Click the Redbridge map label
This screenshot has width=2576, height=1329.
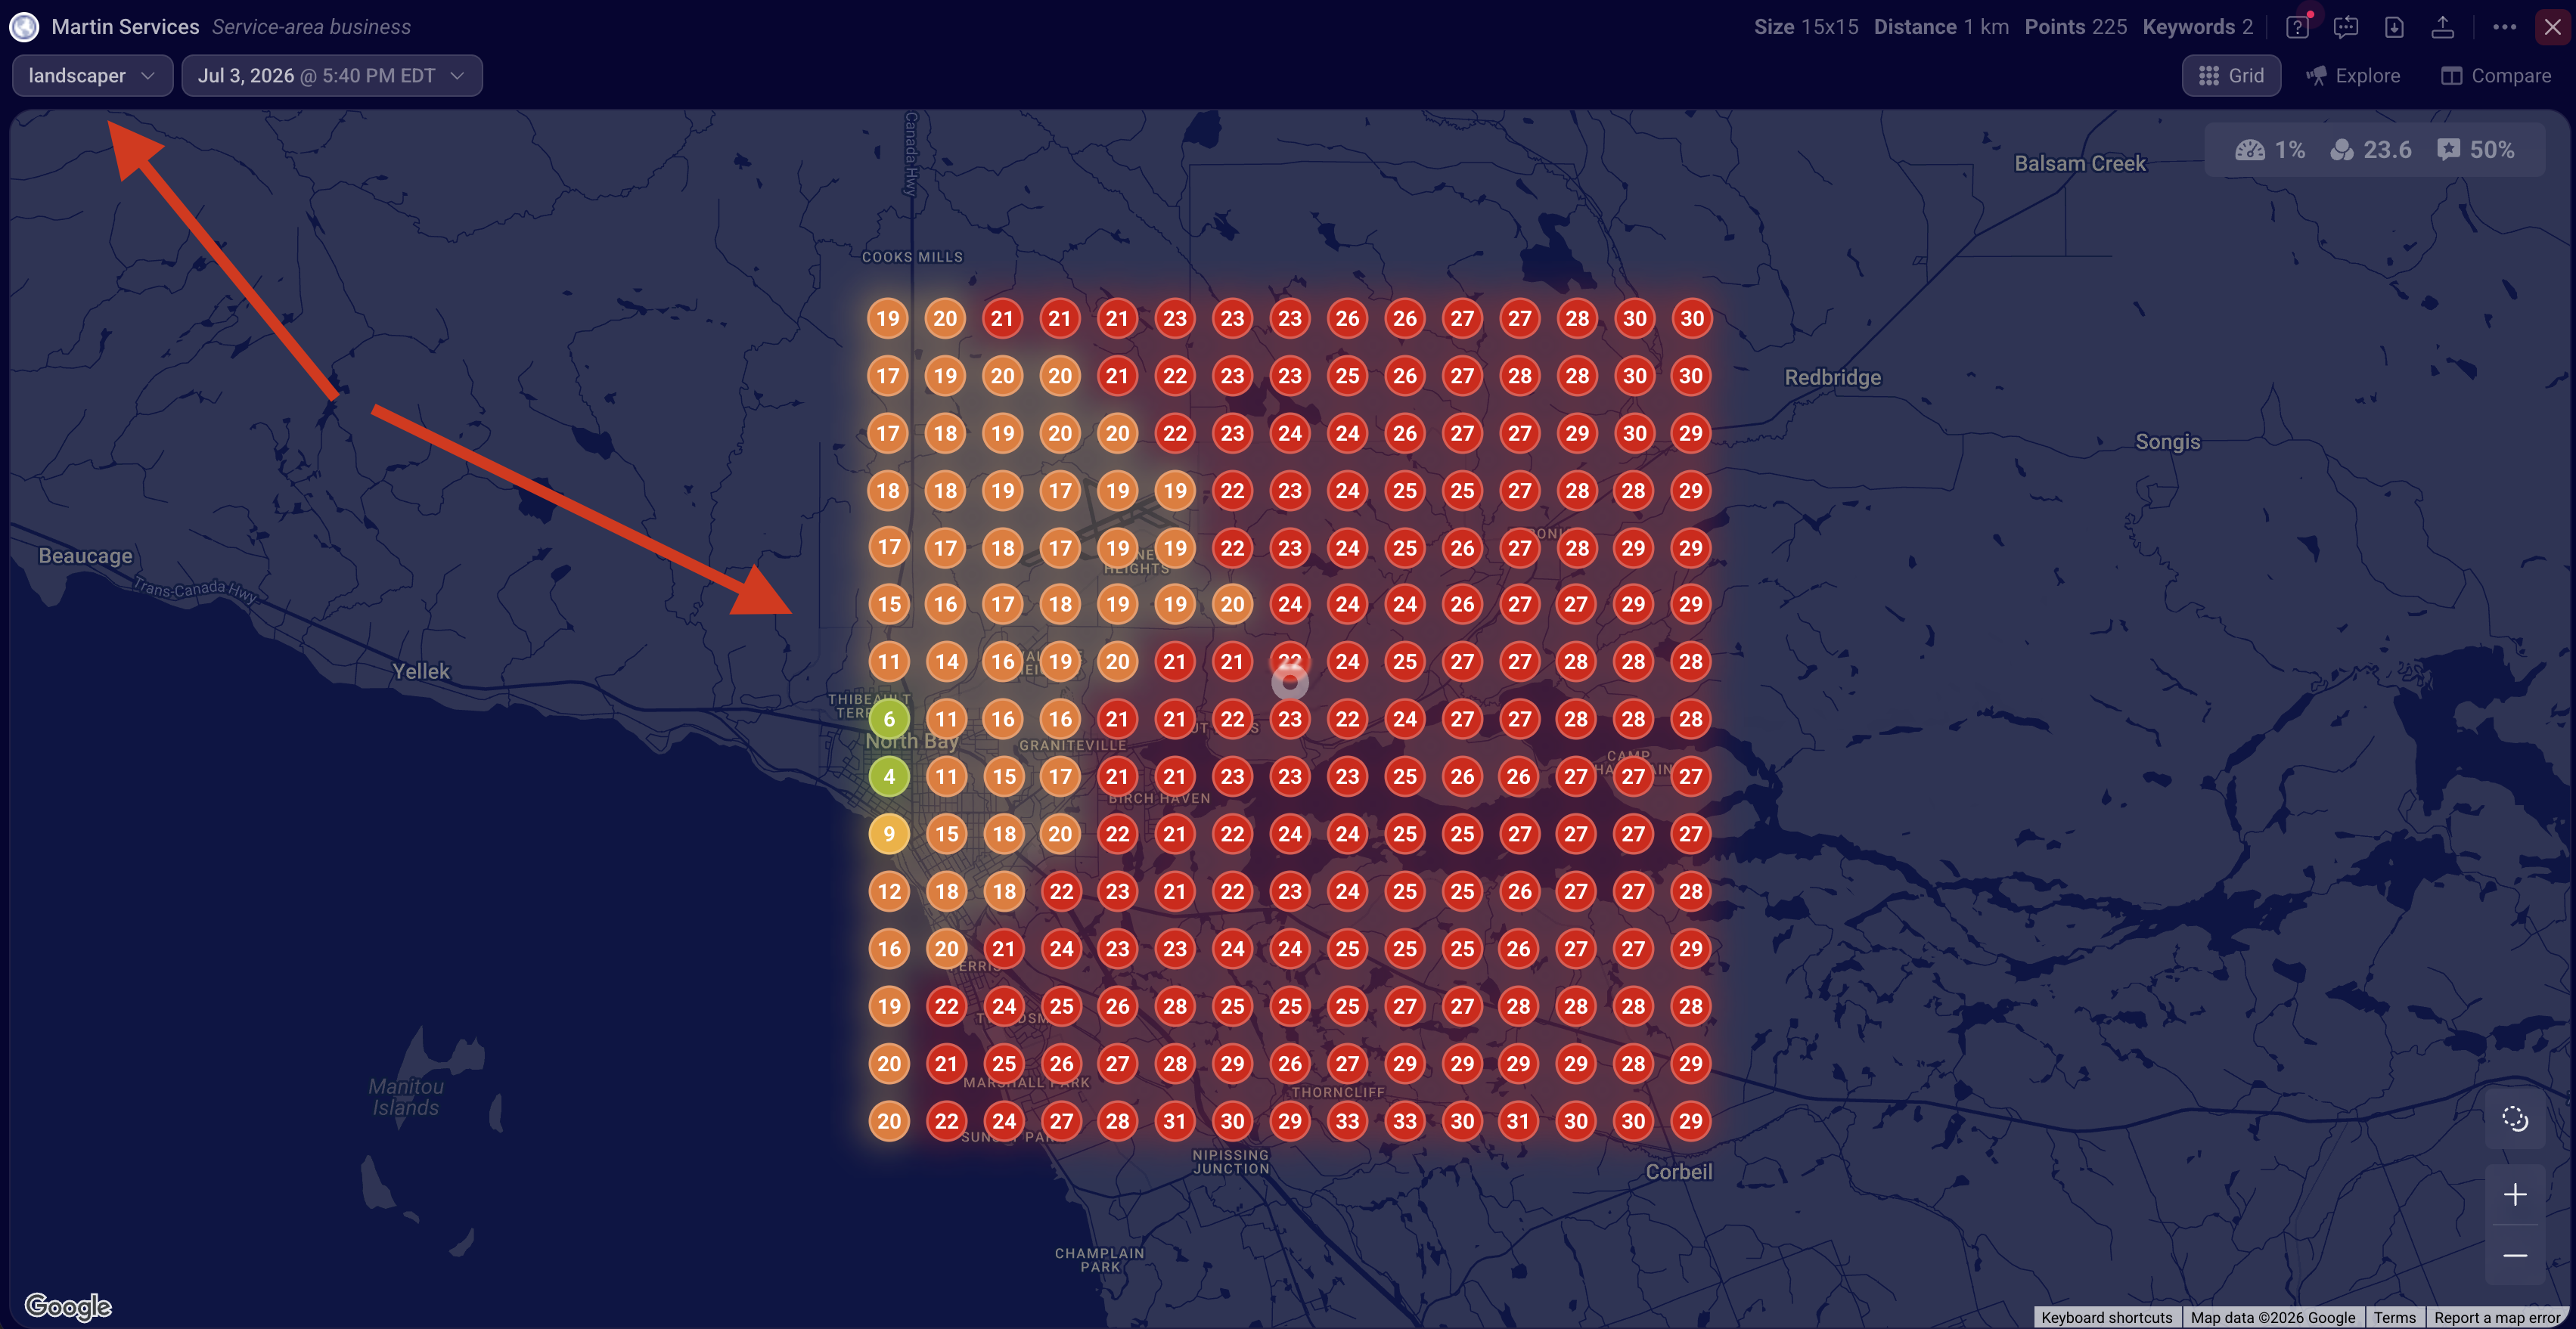pos(1833,378)
